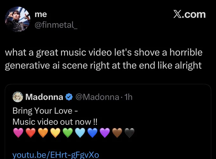Click the black heart emoji
Image resolution: width=216 pixels, height=159 pixels.
tap(129, 133)
